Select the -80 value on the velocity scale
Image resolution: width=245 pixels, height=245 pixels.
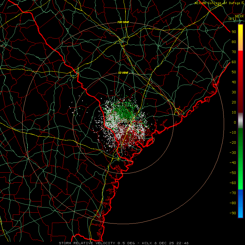point(233,203)
